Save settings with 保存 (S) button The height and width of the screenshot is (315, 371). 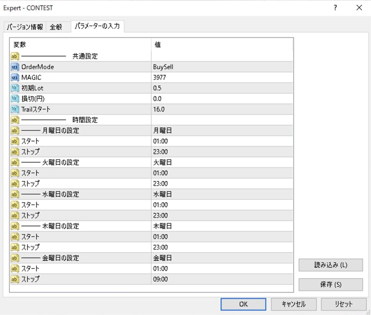330,285
